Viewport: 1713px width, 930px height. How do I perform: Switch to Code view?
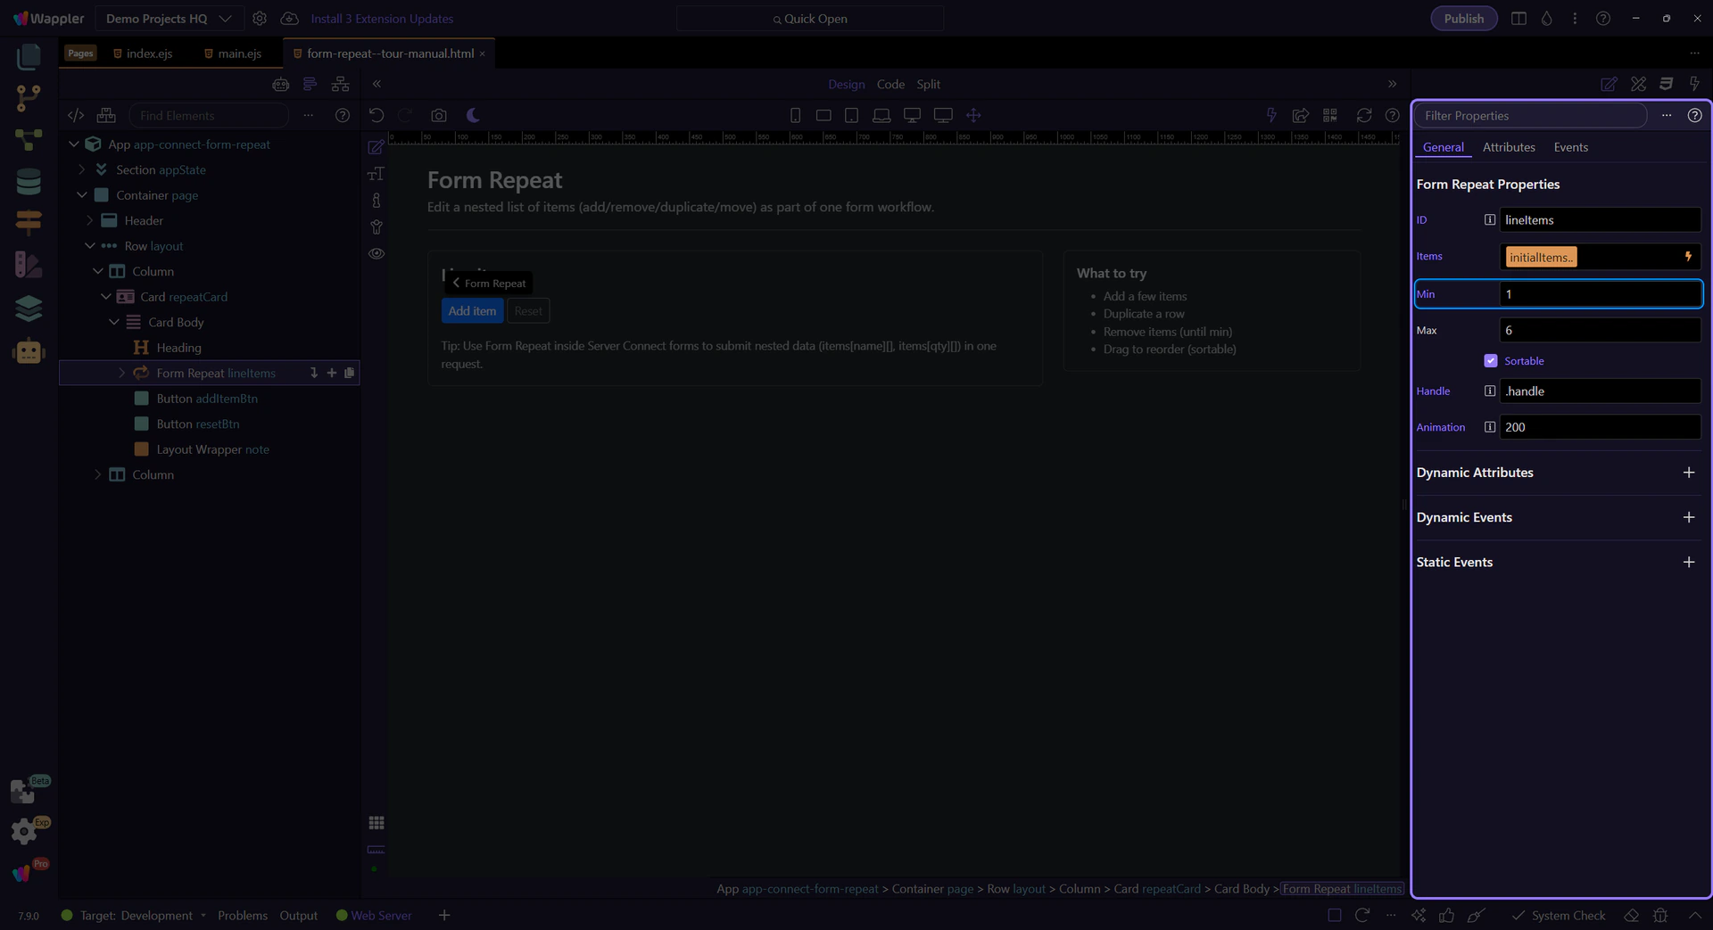pyautogui.click(x=890, y=84)
